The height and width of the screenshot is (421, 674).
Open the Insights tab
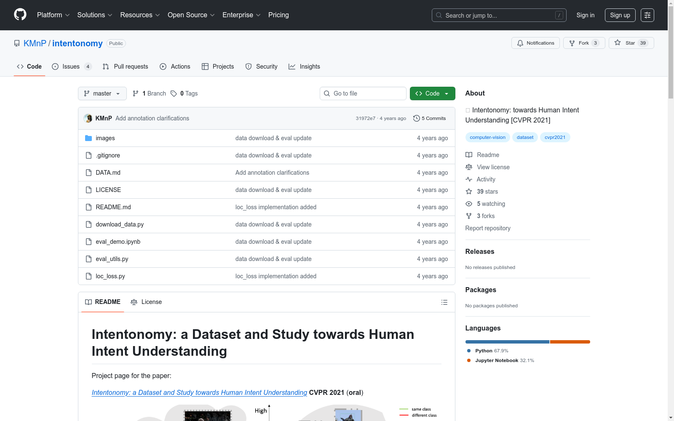(x=304, y=67)
